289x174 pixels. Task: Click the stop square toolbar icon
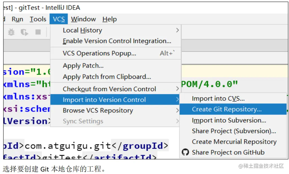[x=38, y=32]
